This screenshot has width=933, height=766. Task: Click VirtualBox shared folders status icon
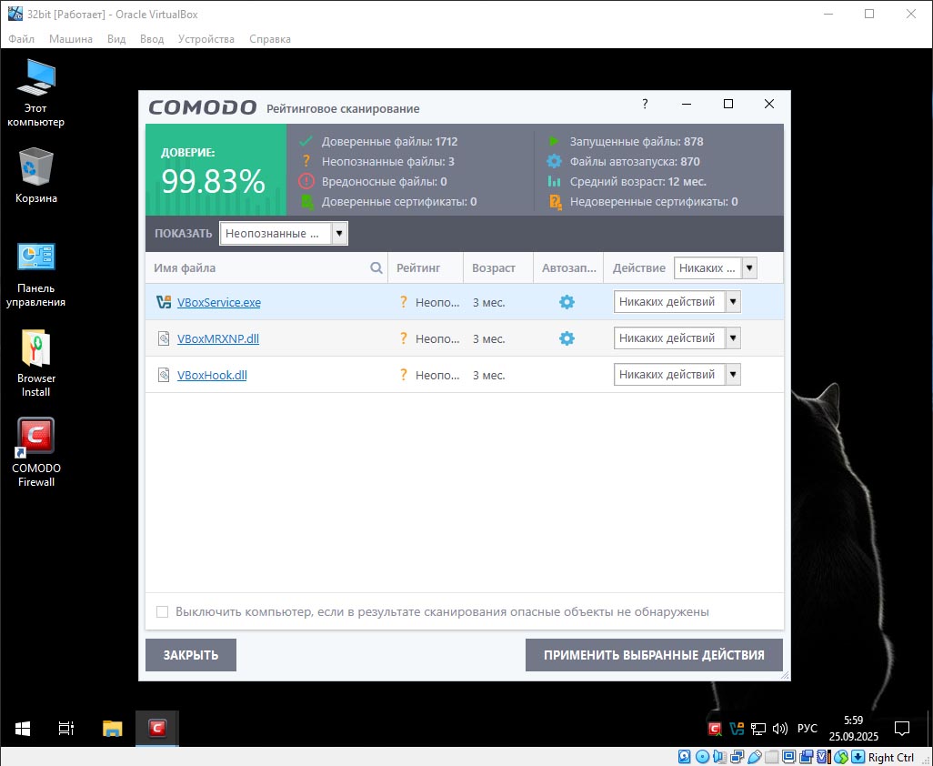pyautogui.click(x=772, y=757)
